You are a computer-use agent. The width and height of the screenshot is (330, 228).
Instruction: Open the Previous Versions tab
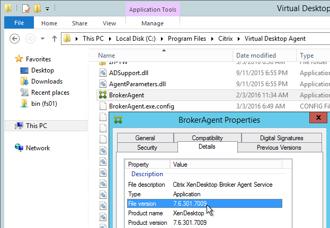tap(279, 147)
